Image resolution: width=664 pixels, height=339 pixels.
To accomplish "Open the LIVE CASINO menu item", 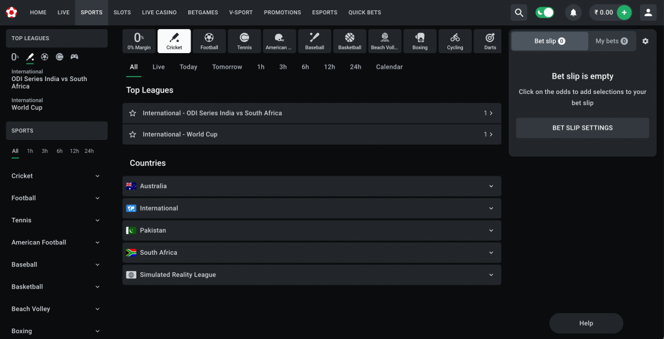I will 160,13.
